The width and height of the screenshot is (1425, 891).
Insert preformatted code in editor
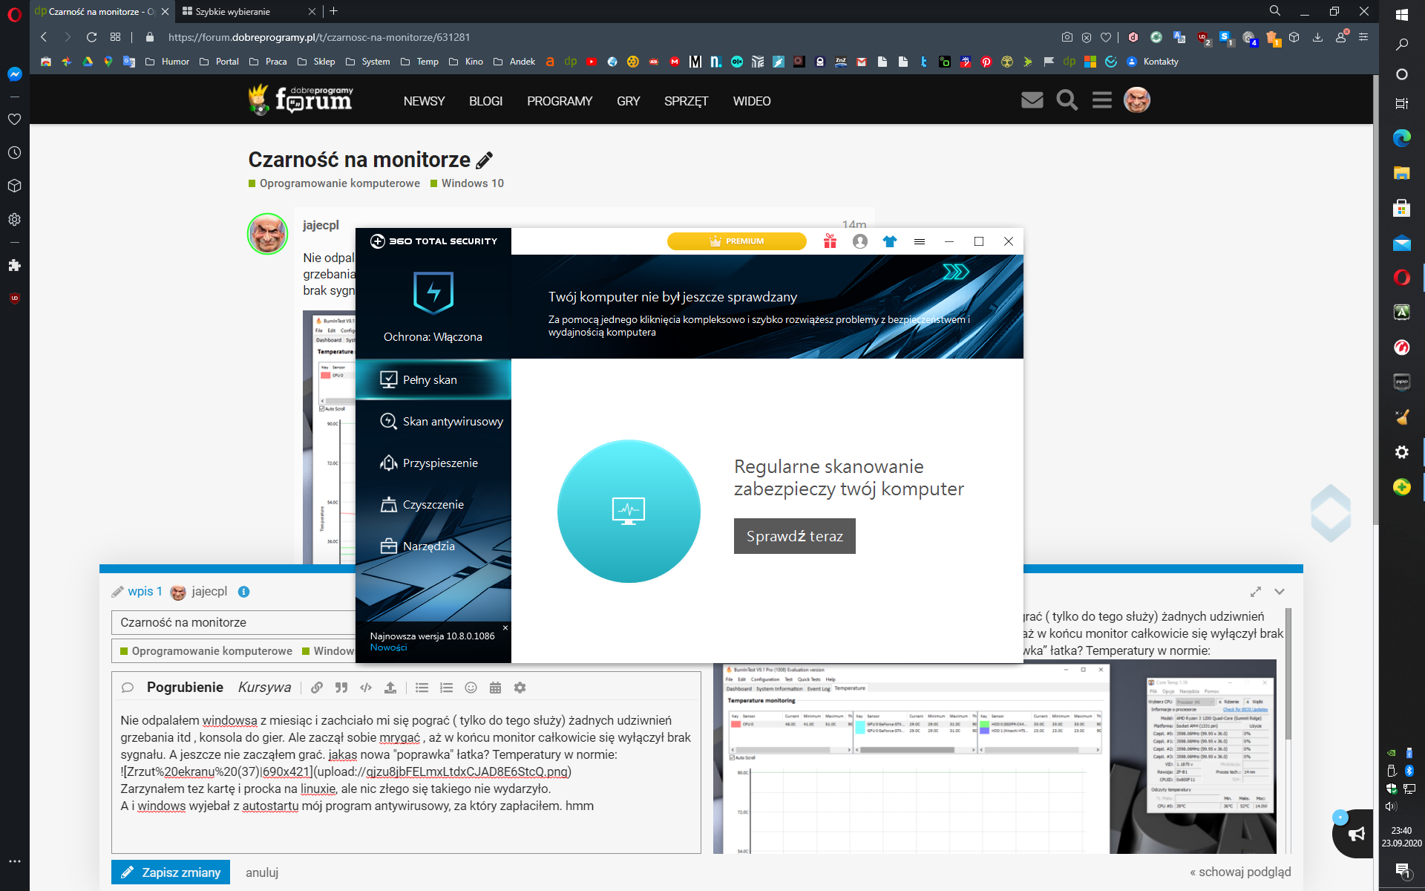366,688
